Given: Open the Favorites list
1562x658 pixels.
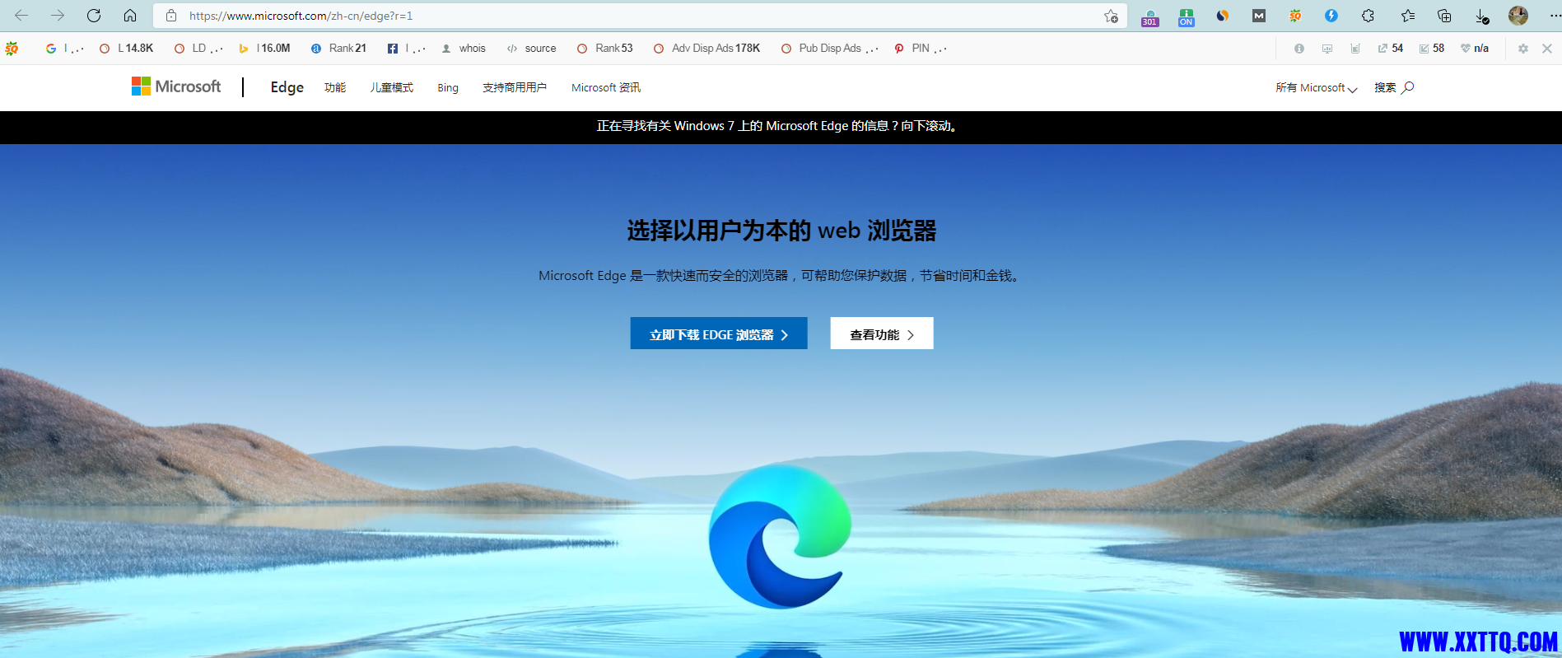Looking at the screenshot, I should tap(1408, 16).
